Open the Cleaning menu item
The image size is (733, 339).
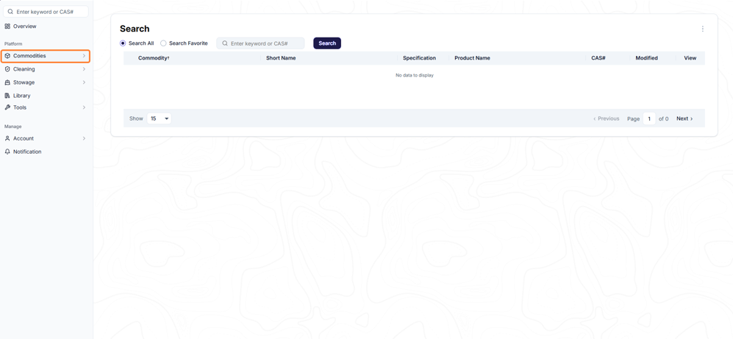(x=46, y=68)
